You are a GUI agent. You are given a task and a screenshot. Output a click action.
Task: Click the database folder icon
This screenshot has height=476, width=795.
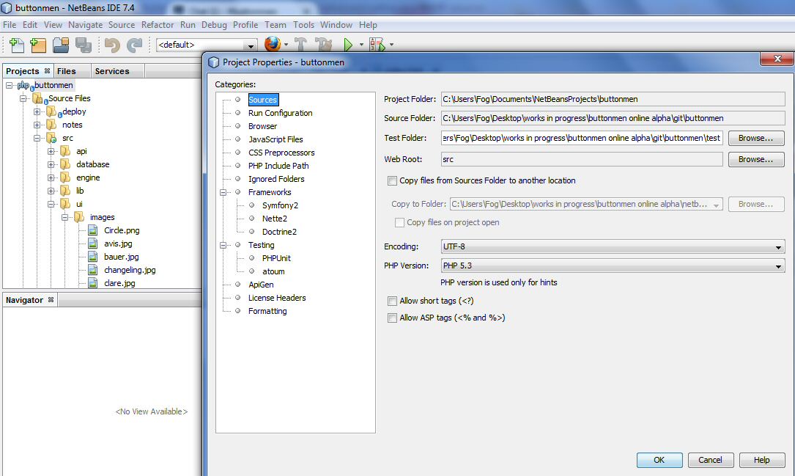[x=65, y=164]
